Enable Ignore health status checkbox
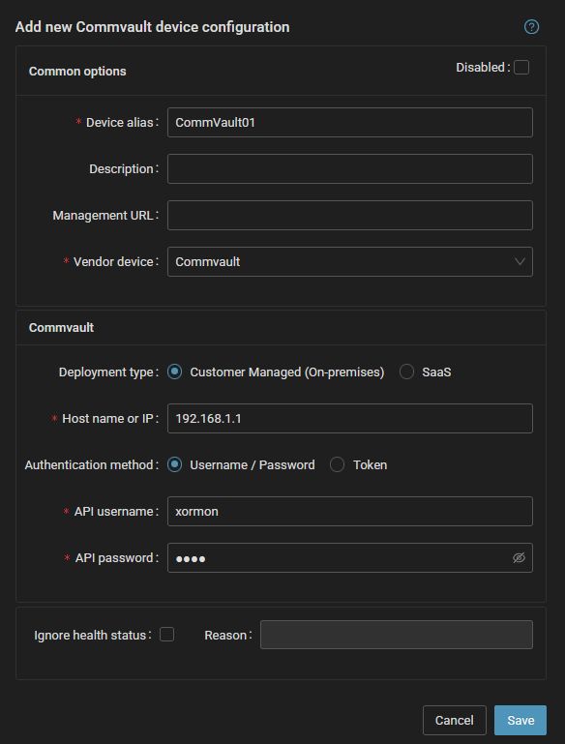Screen dimensions: 565x744 click(167, 635)
